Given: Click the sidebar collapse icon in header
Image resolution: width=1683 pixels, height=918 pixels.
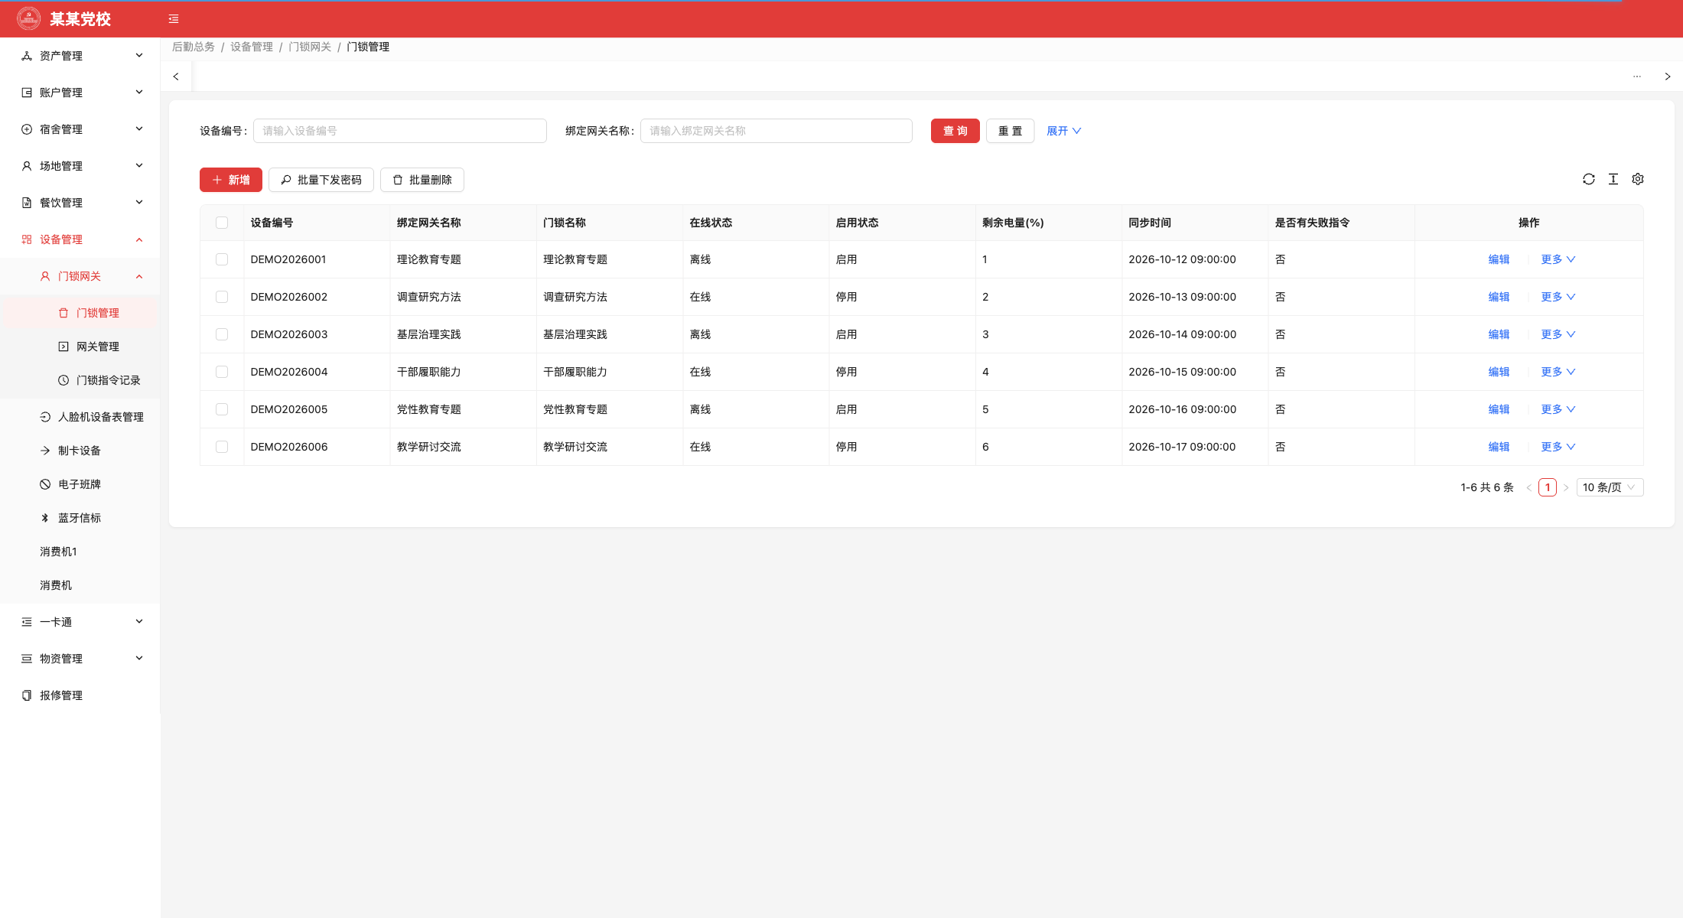Looking at the screenshot, I should 174,19.
